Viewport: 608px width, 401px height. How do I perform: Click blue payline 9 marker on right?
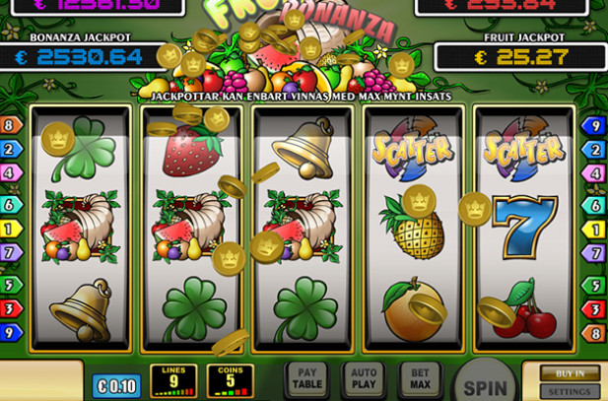point(594,126)
